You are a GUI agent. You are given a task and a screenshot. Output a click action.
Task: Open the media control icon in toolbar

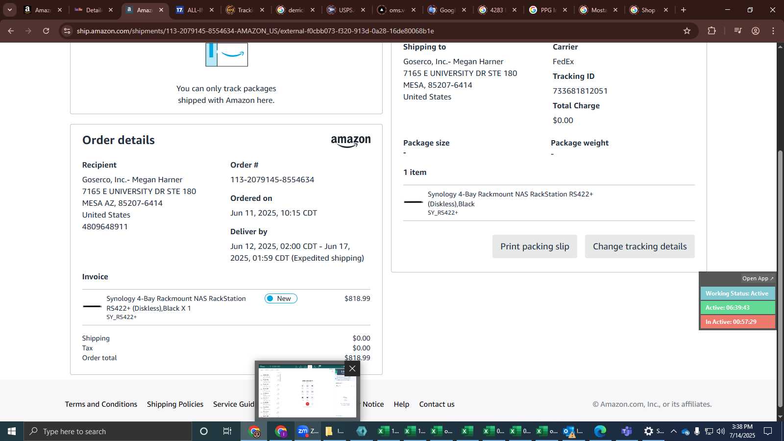737,31
